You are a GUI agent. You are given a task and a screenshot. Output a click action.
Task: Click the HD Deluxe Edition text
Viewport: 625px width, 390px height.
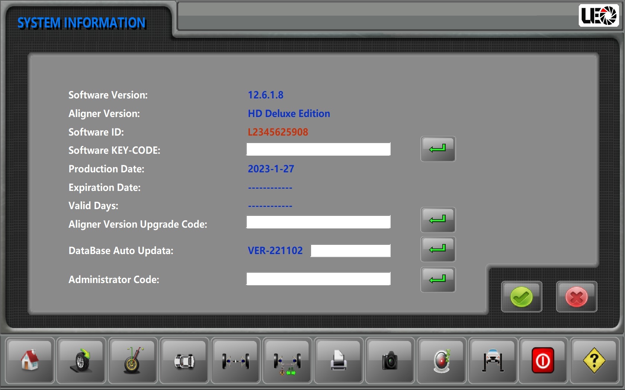289,114
